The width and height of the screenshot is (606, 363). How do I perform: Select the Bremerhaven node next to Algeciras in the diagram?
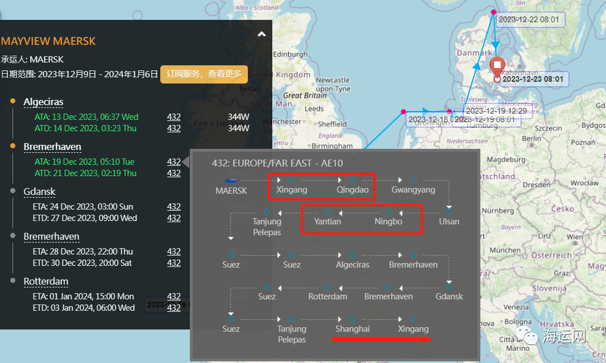[x=413, y=255]
